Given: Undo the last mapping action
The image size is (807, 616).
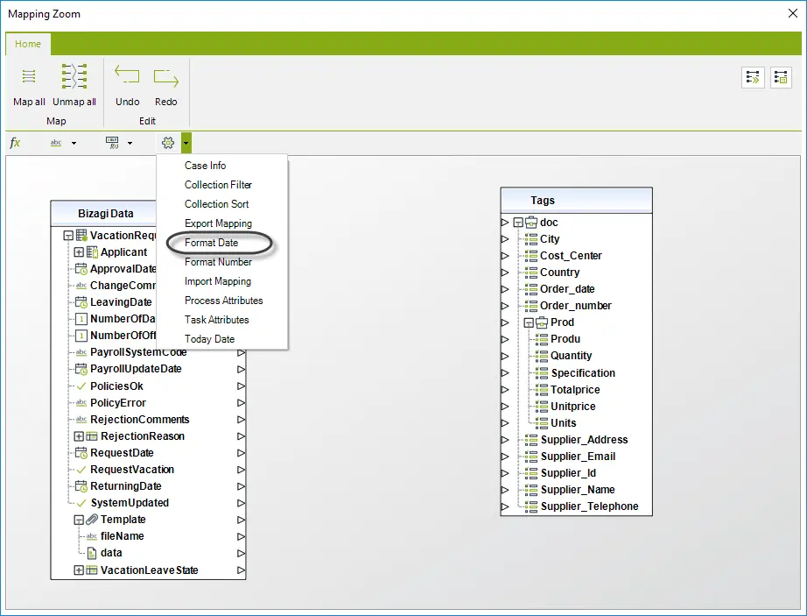Looking at the screenshot, I should click(127, 75).
